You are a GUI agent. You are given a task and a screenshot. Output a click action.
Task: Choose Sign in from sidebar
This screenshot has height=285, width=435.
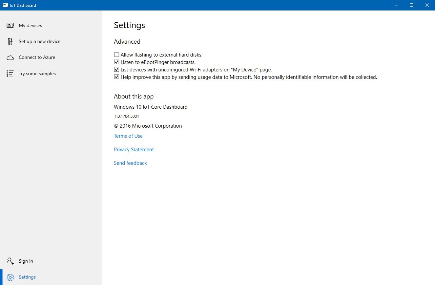pos(51,261)
